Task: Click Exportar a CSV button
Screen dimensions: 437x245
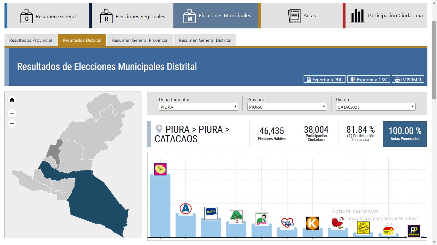Action: click(x=369, y=79)
